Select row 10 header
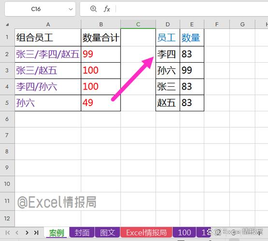This screenshot has width=268, height=241. coord(7,184)
